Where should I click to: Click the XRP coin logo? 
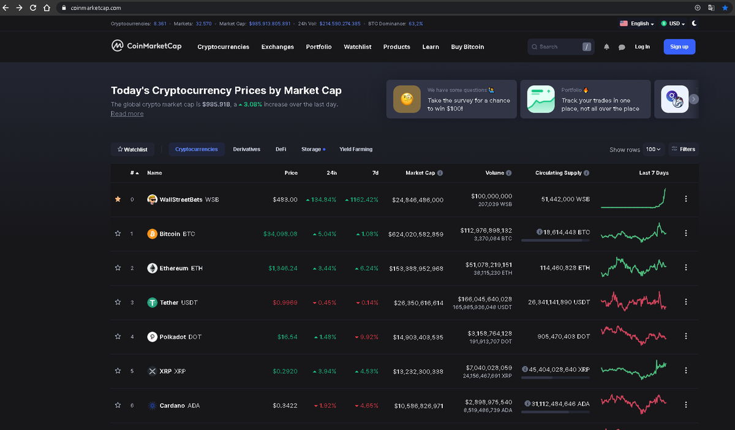tap(153, 371)
